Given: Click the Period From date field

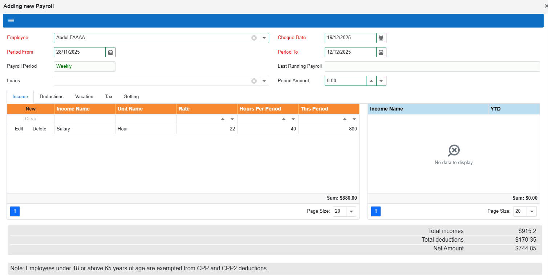Looking at the screenshot, I should pyautogui.click(x=80, y=52).
